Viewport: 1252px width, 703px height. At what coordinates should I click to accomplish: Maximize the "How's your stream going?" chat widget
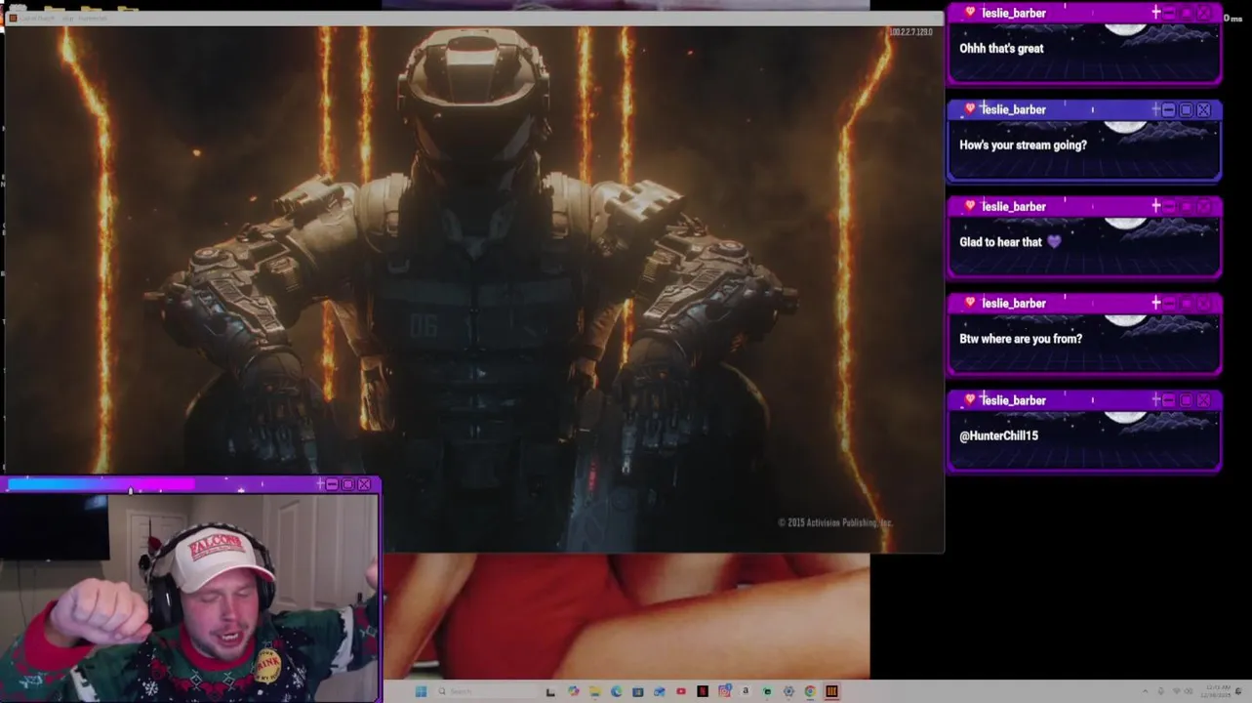tap(1186, 110)
